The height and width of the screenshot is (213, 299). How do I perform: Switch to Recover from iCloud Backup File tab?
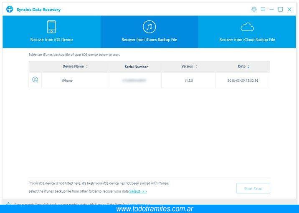coord(247,40)
